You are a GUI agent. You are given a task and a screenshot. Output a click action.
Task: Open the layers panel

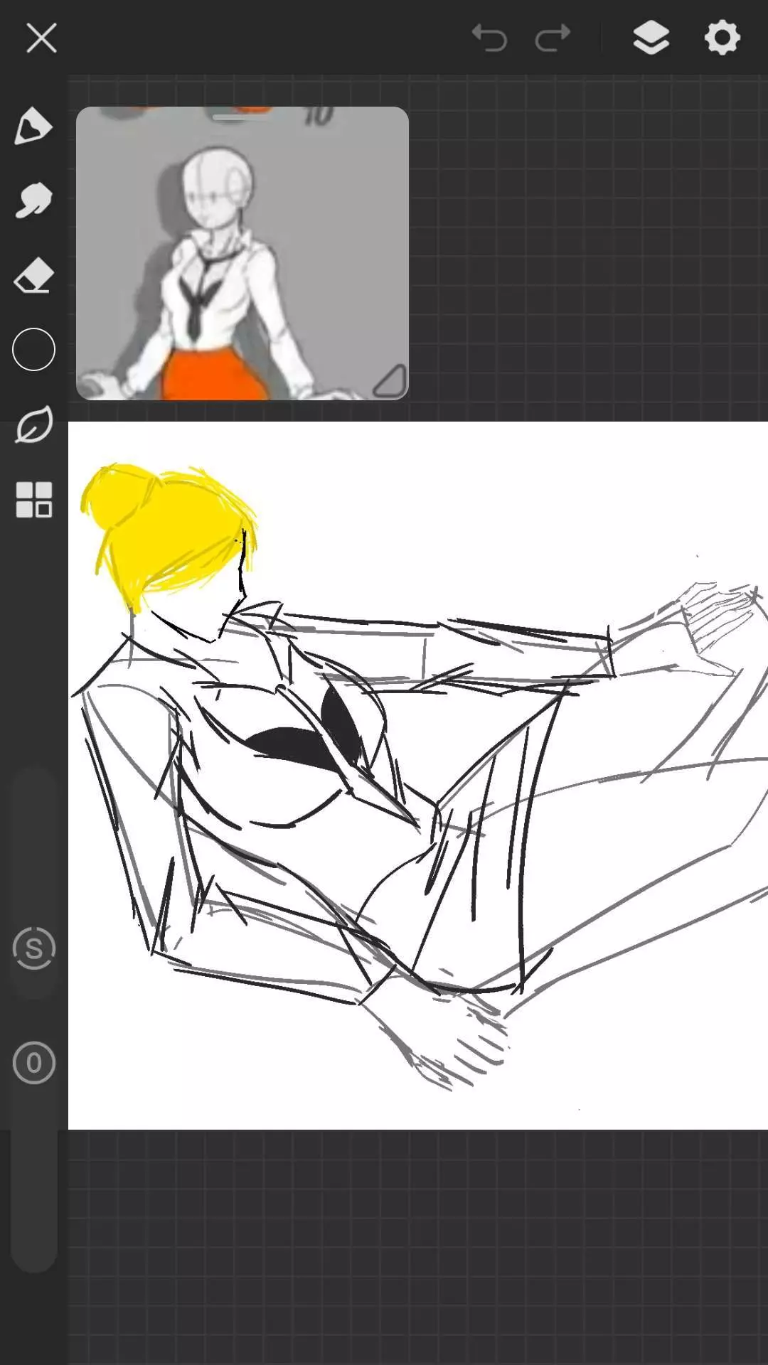651,38
